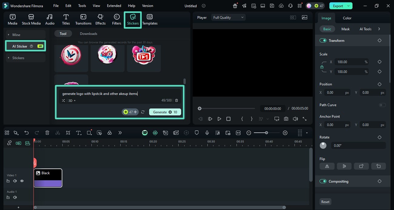Switch to Downloads sub-tab
The width and height of the screenshot is (394, 210).
[x=88, y=34]
